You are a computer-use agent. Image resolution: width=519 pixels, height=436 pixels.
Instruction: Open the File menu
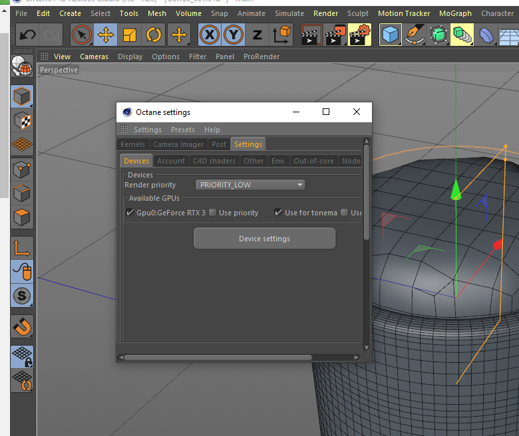[21, 13]
